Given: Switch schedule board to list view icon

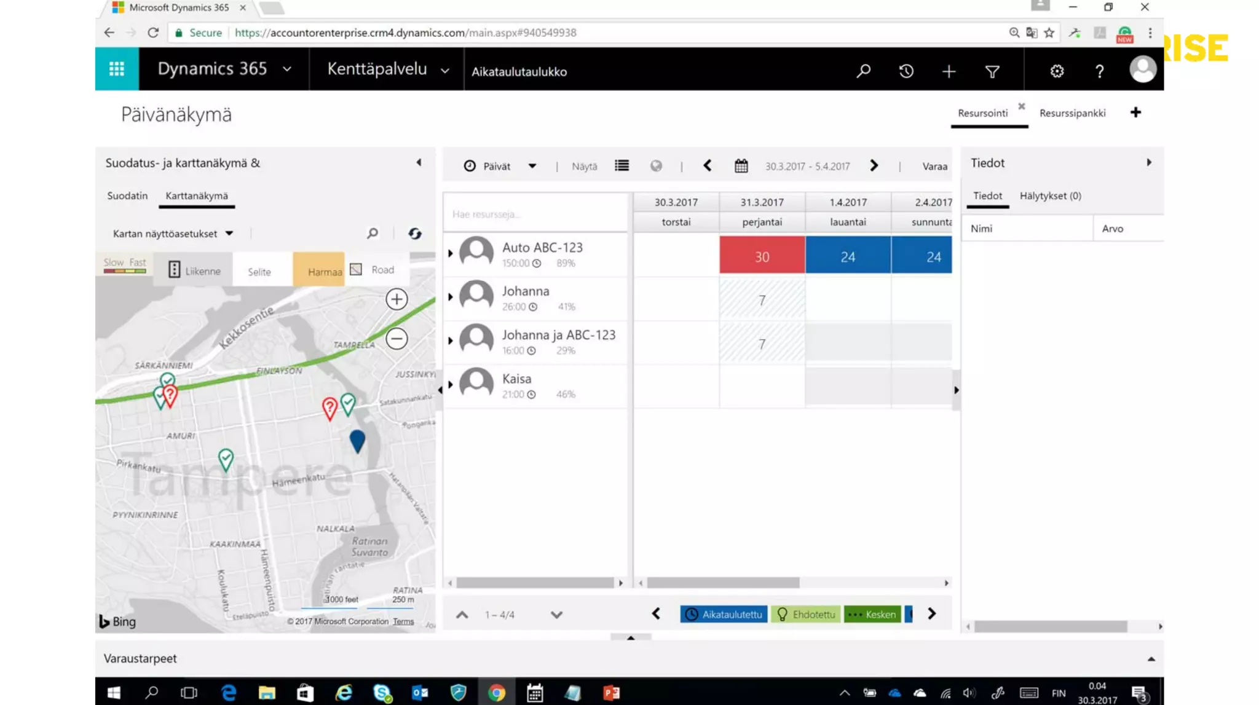Looking at the screenshot, I should (622, 166).
